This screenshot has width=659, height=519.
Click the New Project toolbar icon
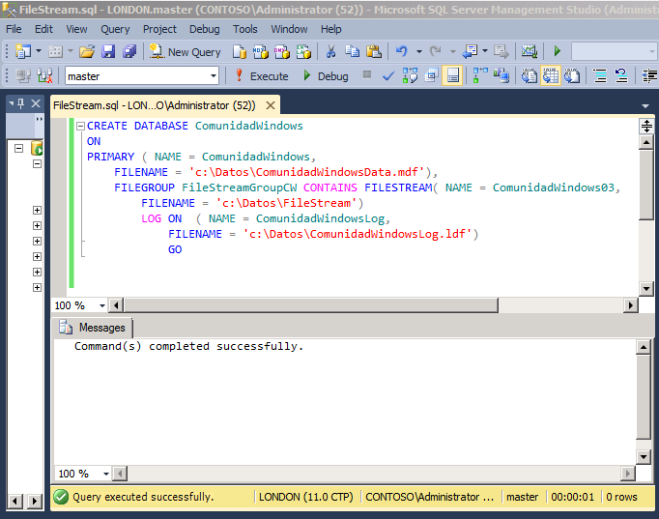[x=22, y=51]
